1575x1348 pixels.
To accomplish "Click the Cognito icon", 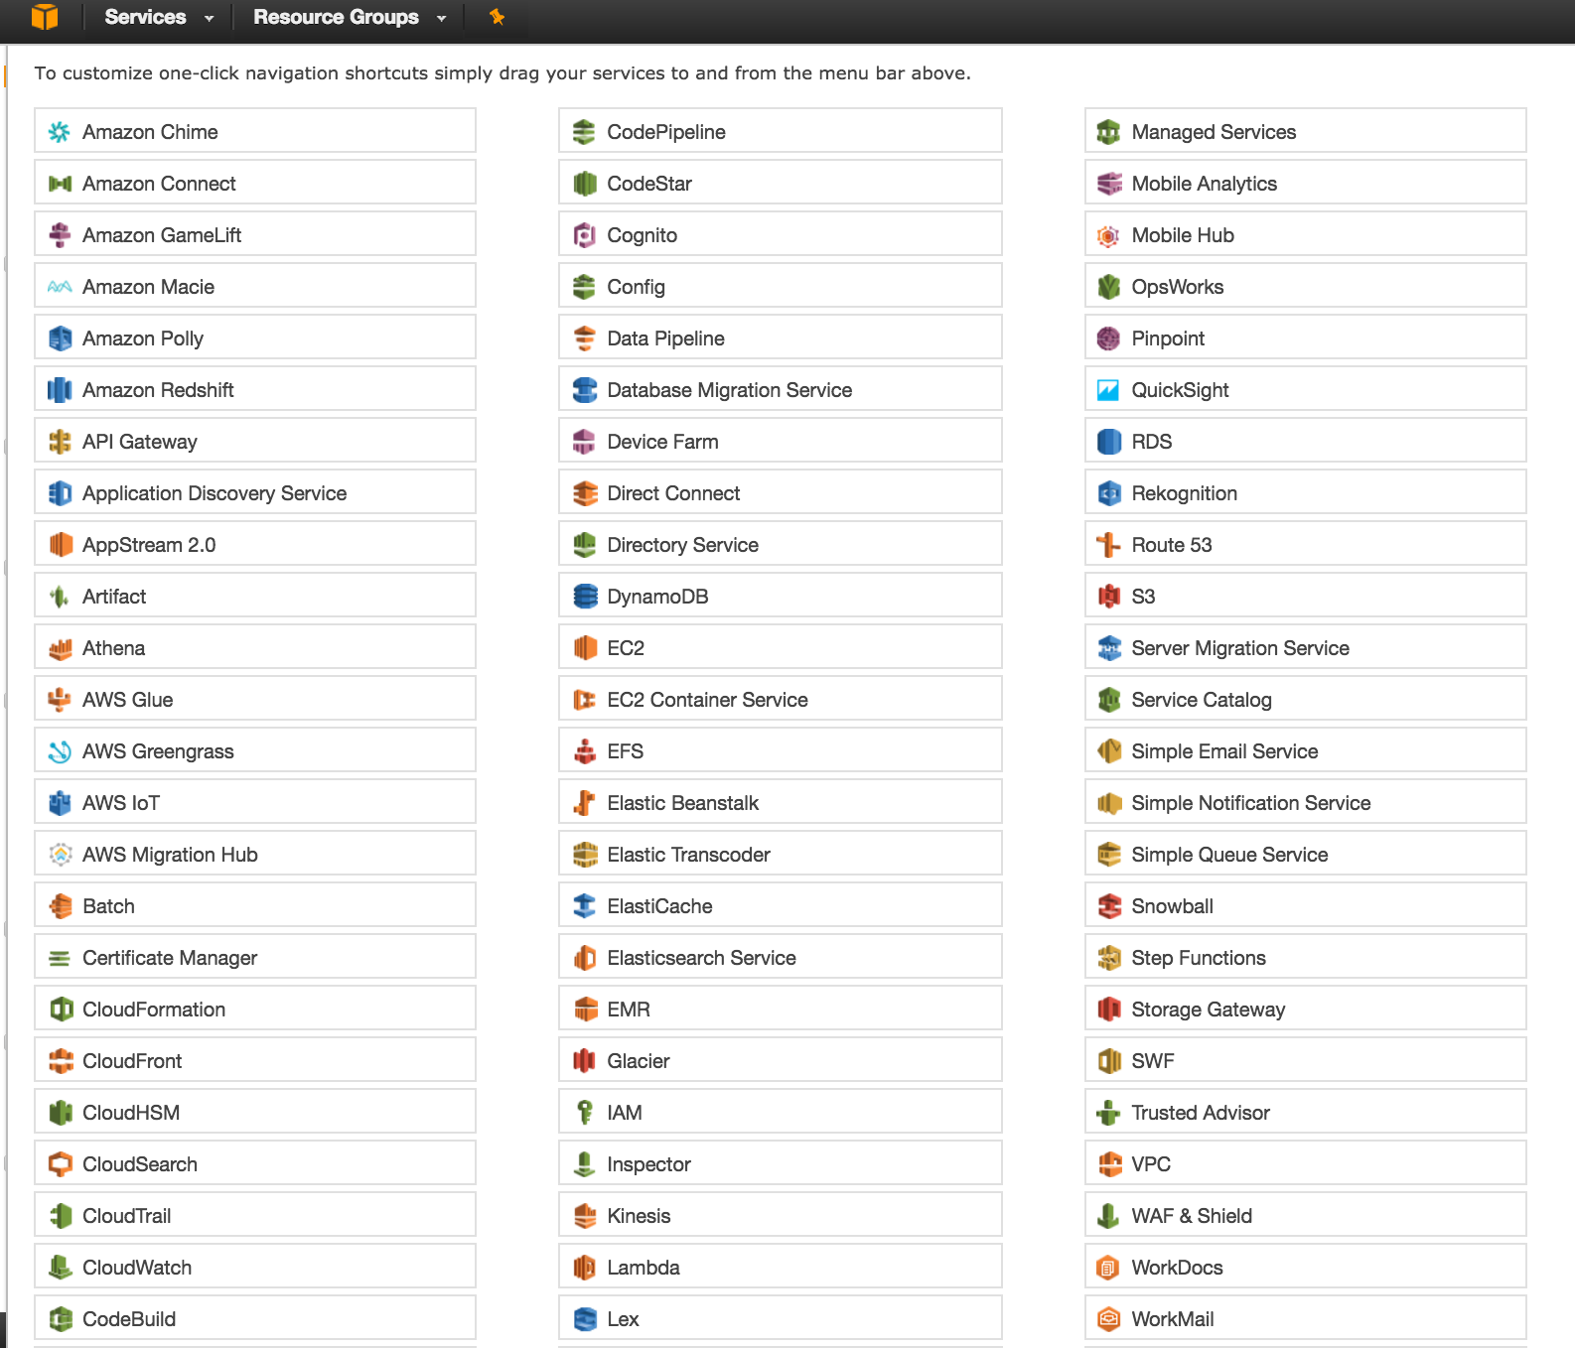I will coord(584,235).
